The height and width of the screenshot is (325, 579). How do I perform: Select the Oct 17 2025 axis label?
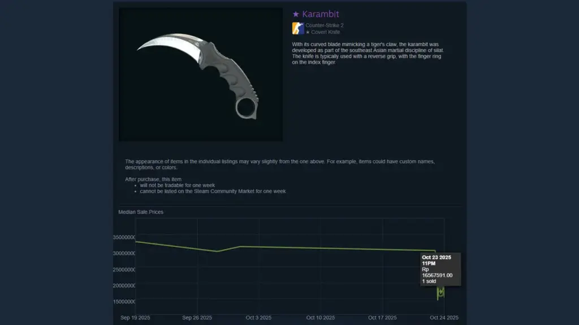pyautogui.click(x=382, y=318)
